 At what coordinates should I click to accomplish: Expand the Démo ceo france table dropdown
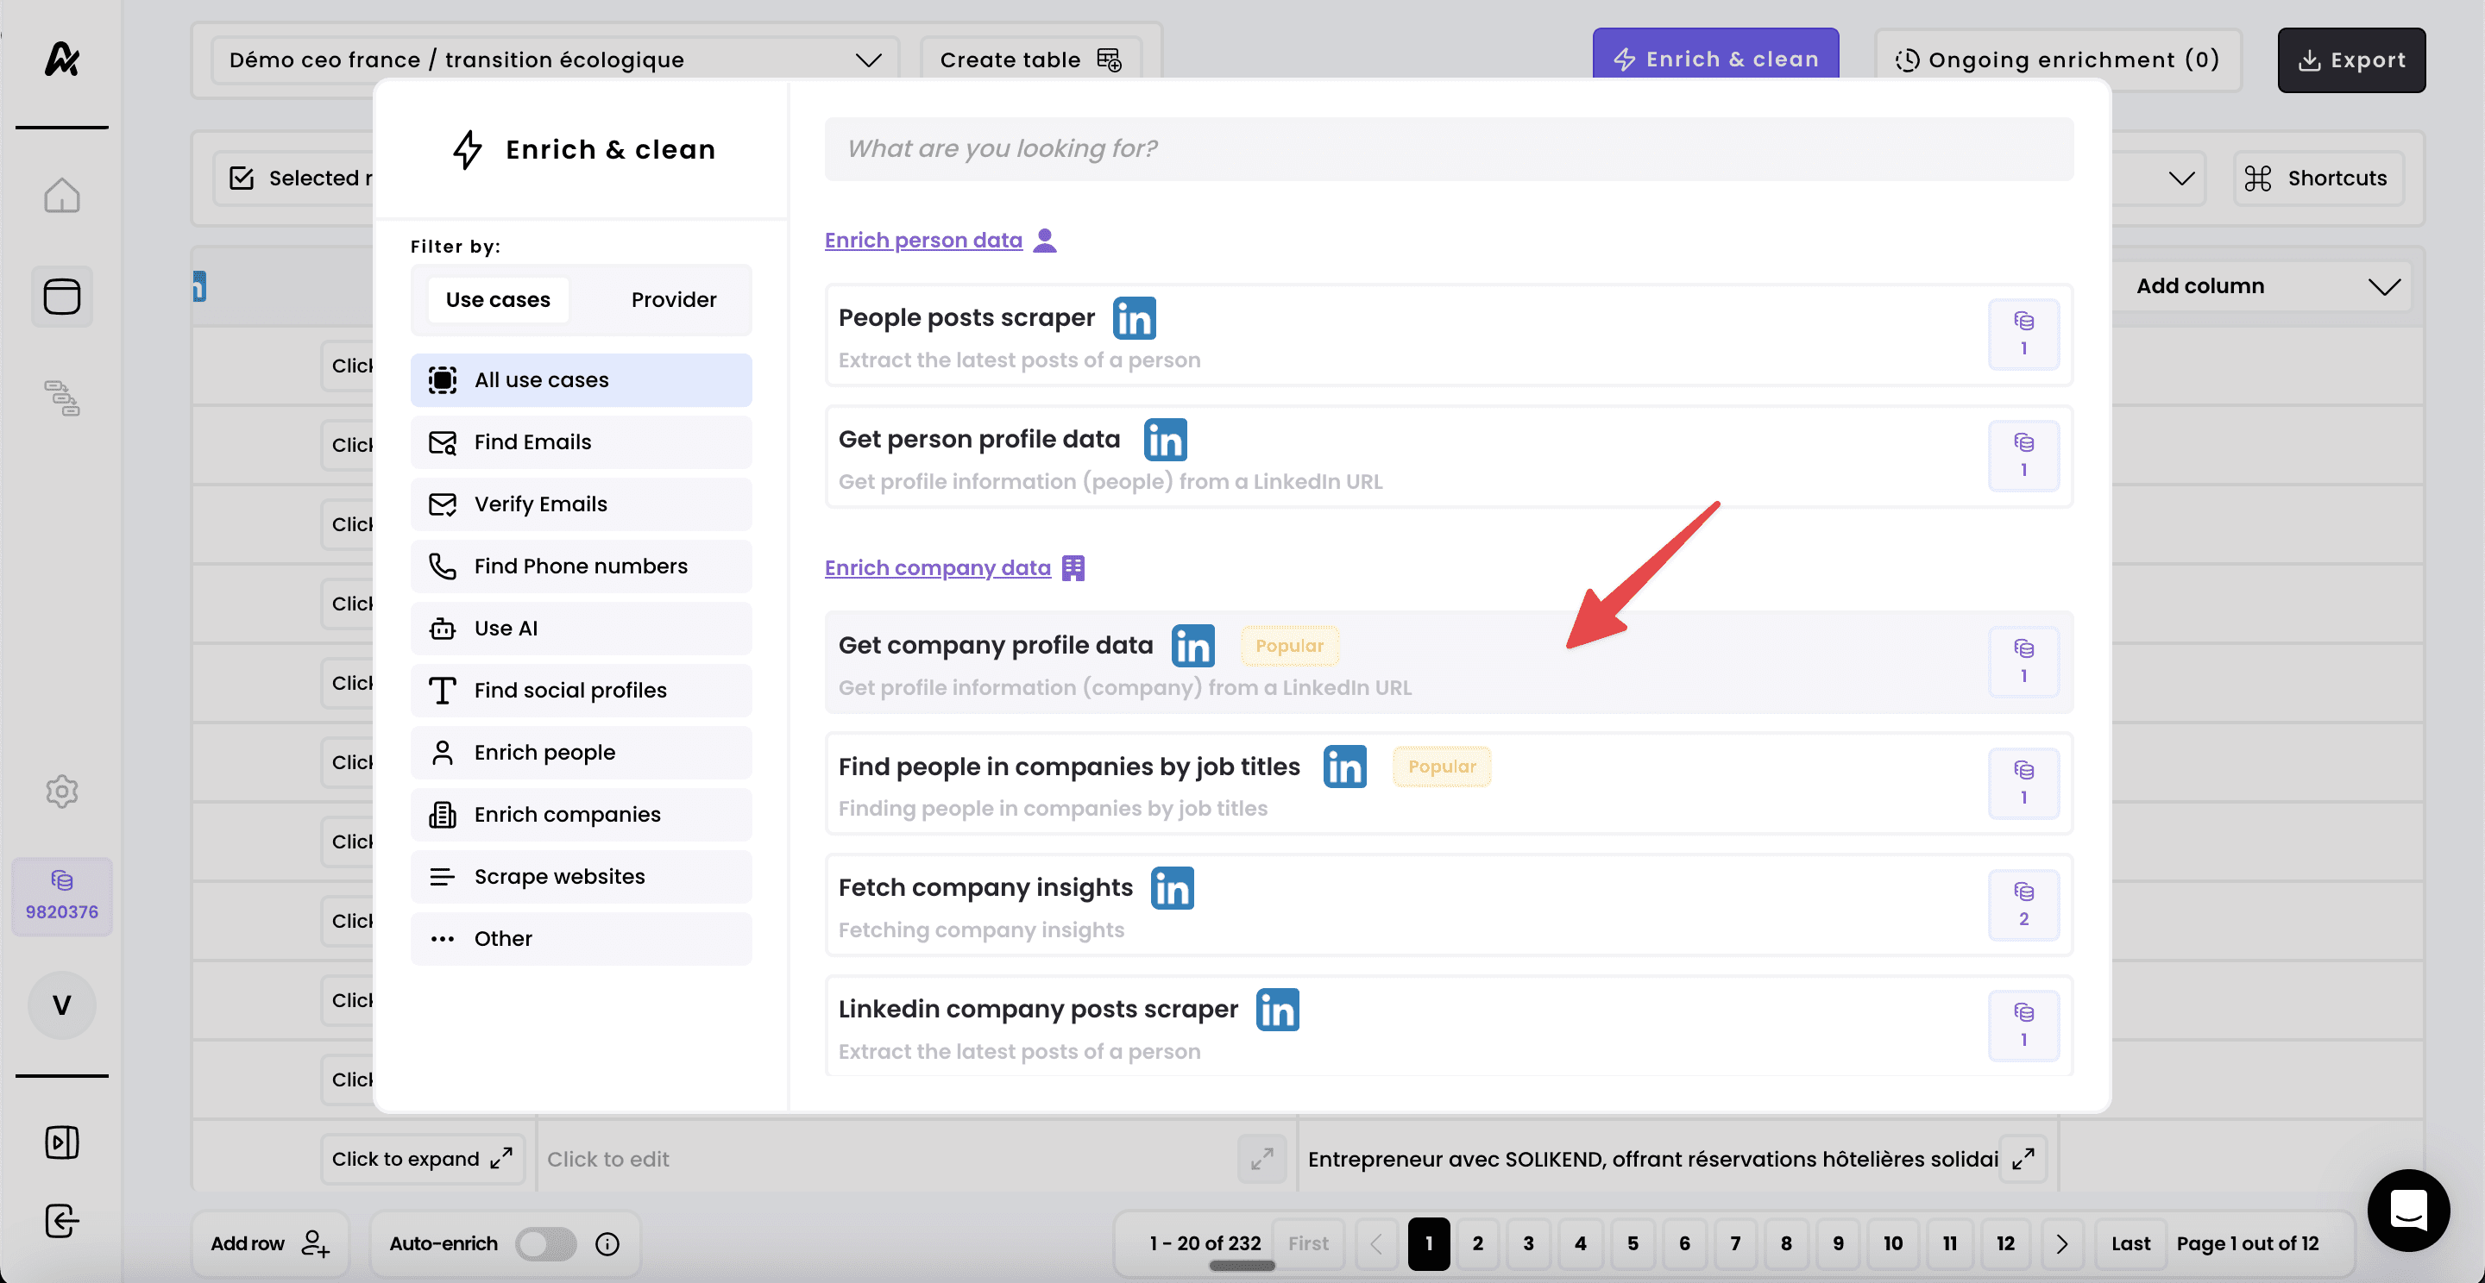868,59
